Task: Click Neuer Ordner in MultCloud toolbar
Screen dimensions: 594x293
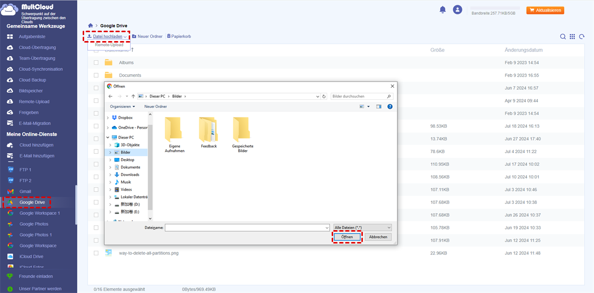Action: 147,37
